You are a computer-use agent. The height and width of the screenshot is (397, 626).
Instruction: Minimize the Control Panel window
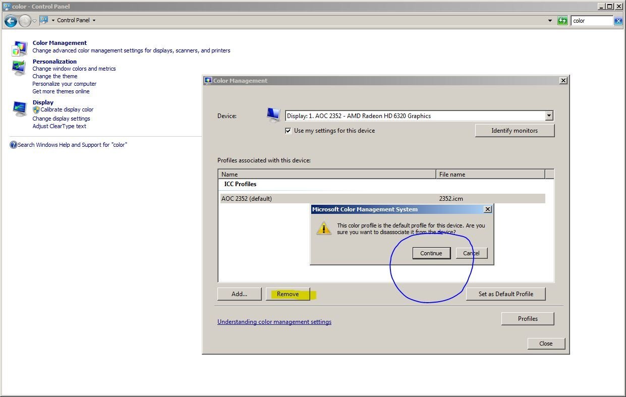click(x=601, y=7)
